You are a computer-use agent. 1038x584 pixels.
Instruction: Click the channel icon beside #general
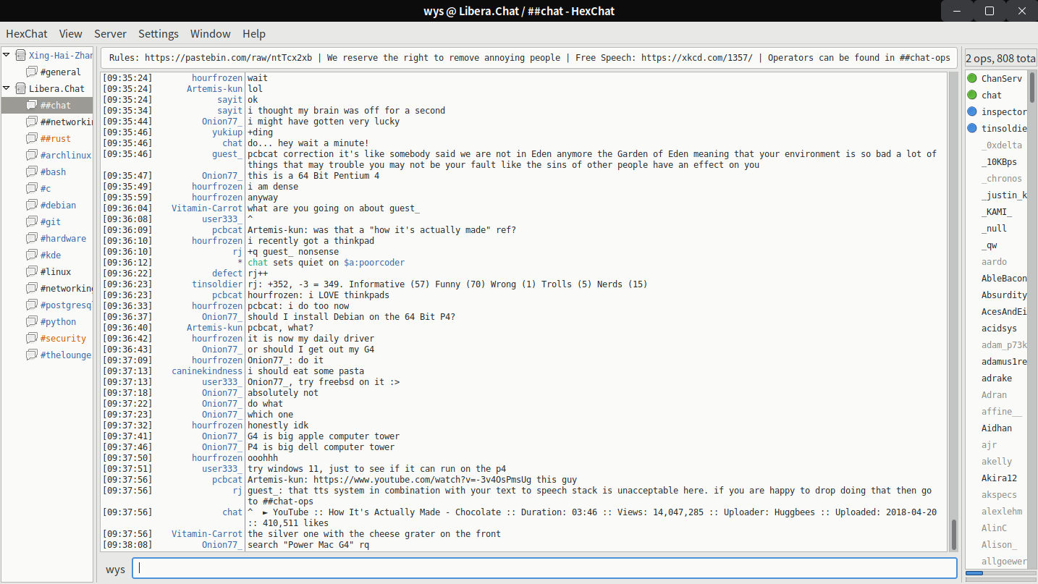click(32, 72)
